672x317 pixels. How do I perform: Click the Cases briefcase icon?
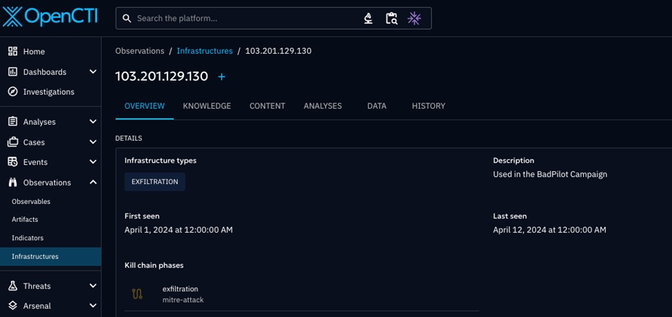coord(13,142)
